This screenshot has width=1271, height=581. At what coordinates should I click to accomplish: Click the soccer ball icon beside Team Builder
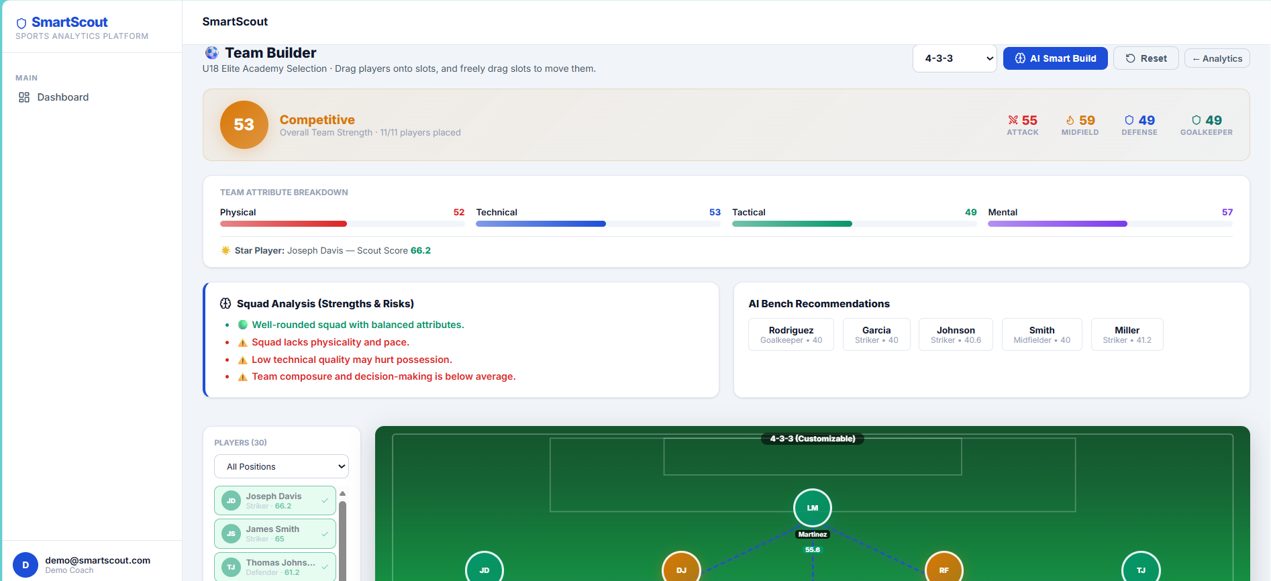point(212,52)
